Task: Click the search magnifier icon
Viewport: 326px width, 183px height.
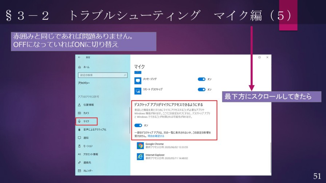Action: click(x=125, y=75)
